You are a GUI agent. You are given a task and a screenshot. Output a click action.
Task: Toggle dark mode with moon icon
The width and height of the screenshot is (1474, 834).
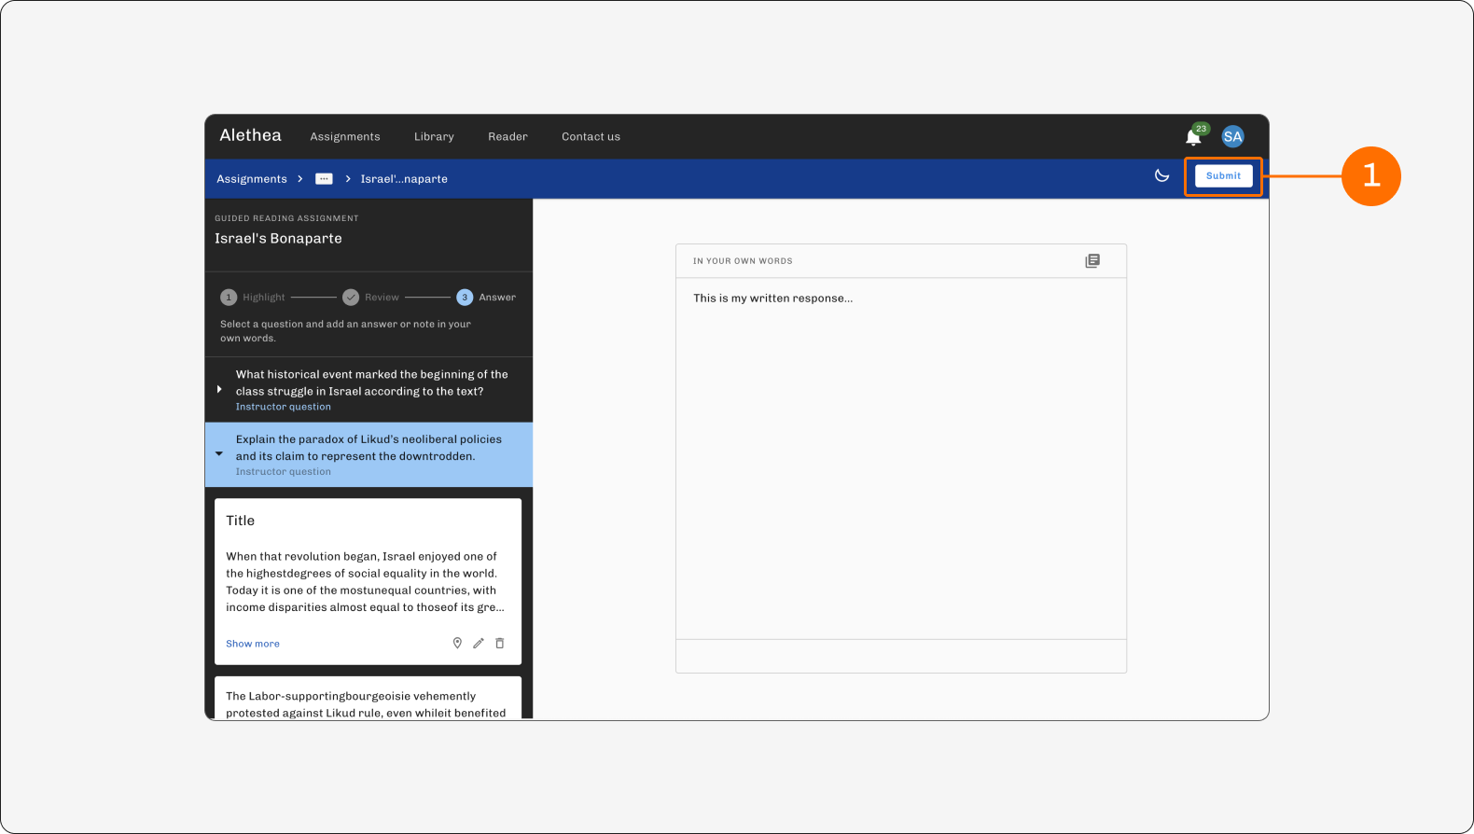(1161, 175)
